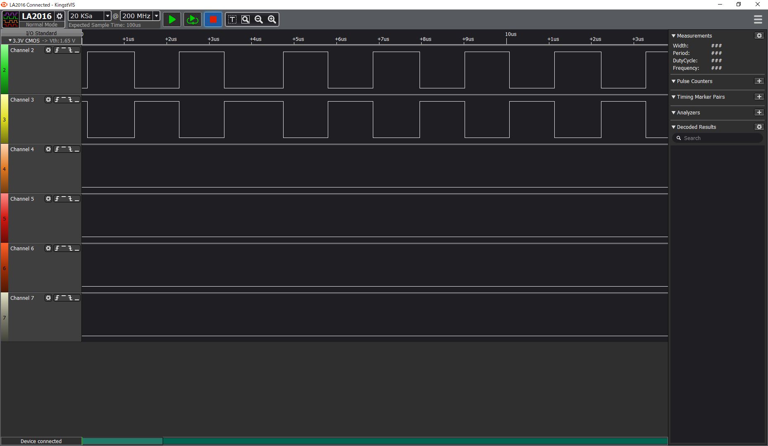Screen dimensions: 768x446
Task: Open Channel 2 settings gear
Action: pos(48,50)
